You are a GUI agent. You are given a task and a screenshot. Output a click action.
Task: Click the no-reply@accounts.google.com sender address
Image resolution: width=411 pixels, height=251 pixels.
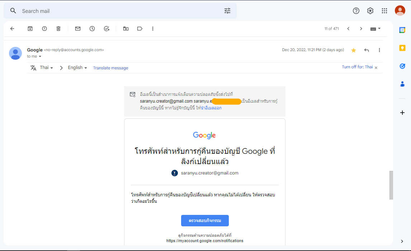74,50
